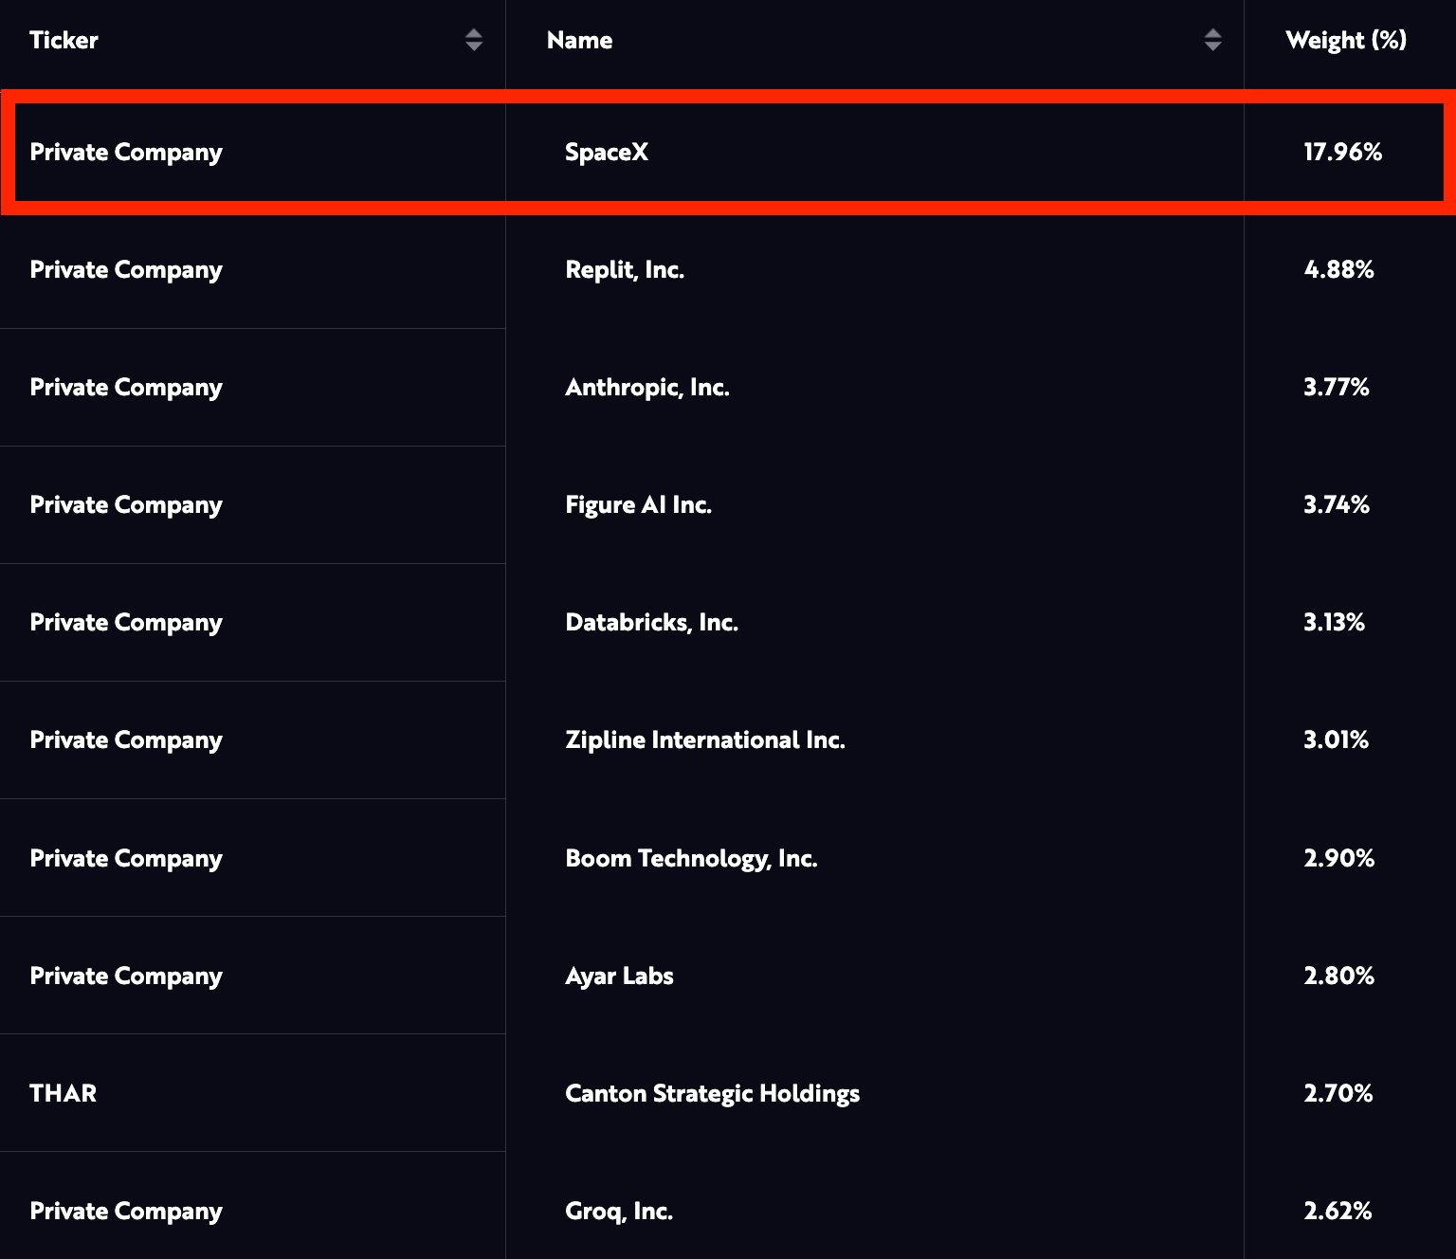Sort the table using the Ticker sort control

pos(474,41)
